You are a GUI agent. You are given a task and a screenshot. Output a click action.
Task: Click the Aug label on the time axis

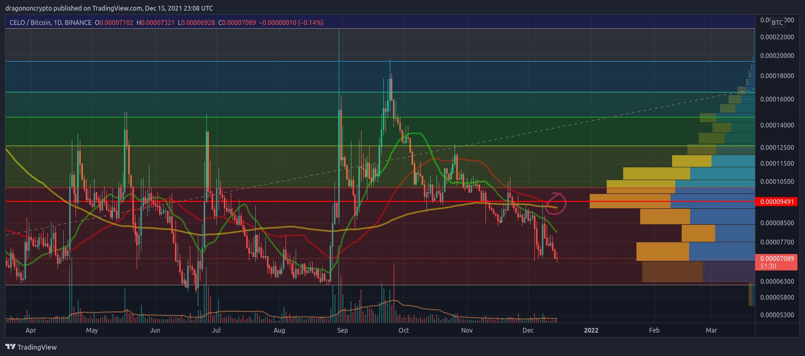pos(279,330)
